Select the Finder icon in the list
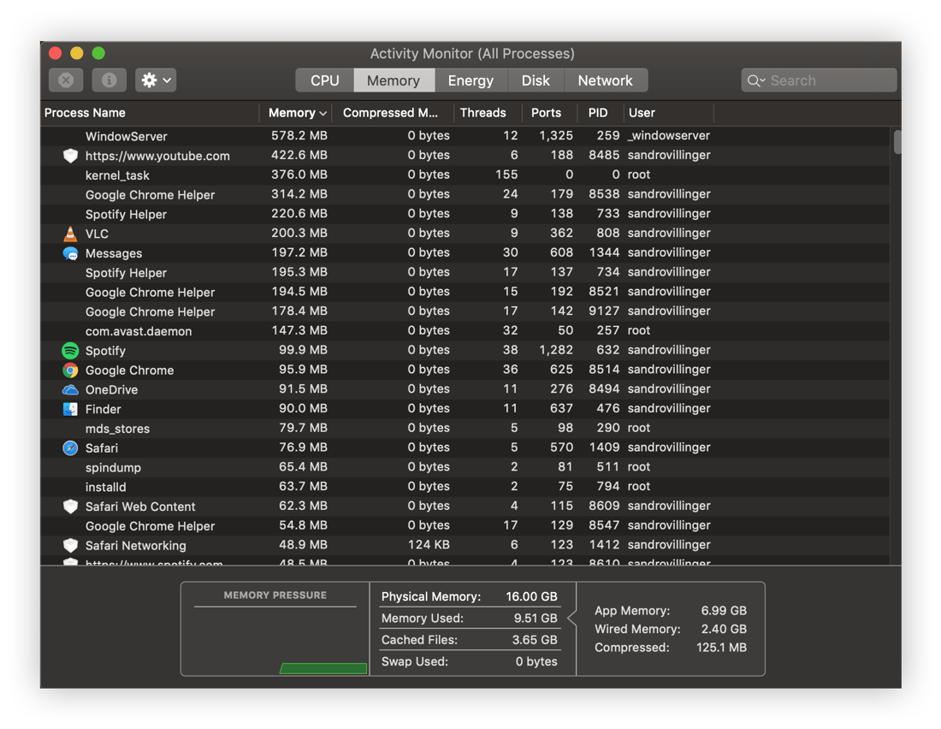This screenshot has height=729, width=941. pos(70,408)
